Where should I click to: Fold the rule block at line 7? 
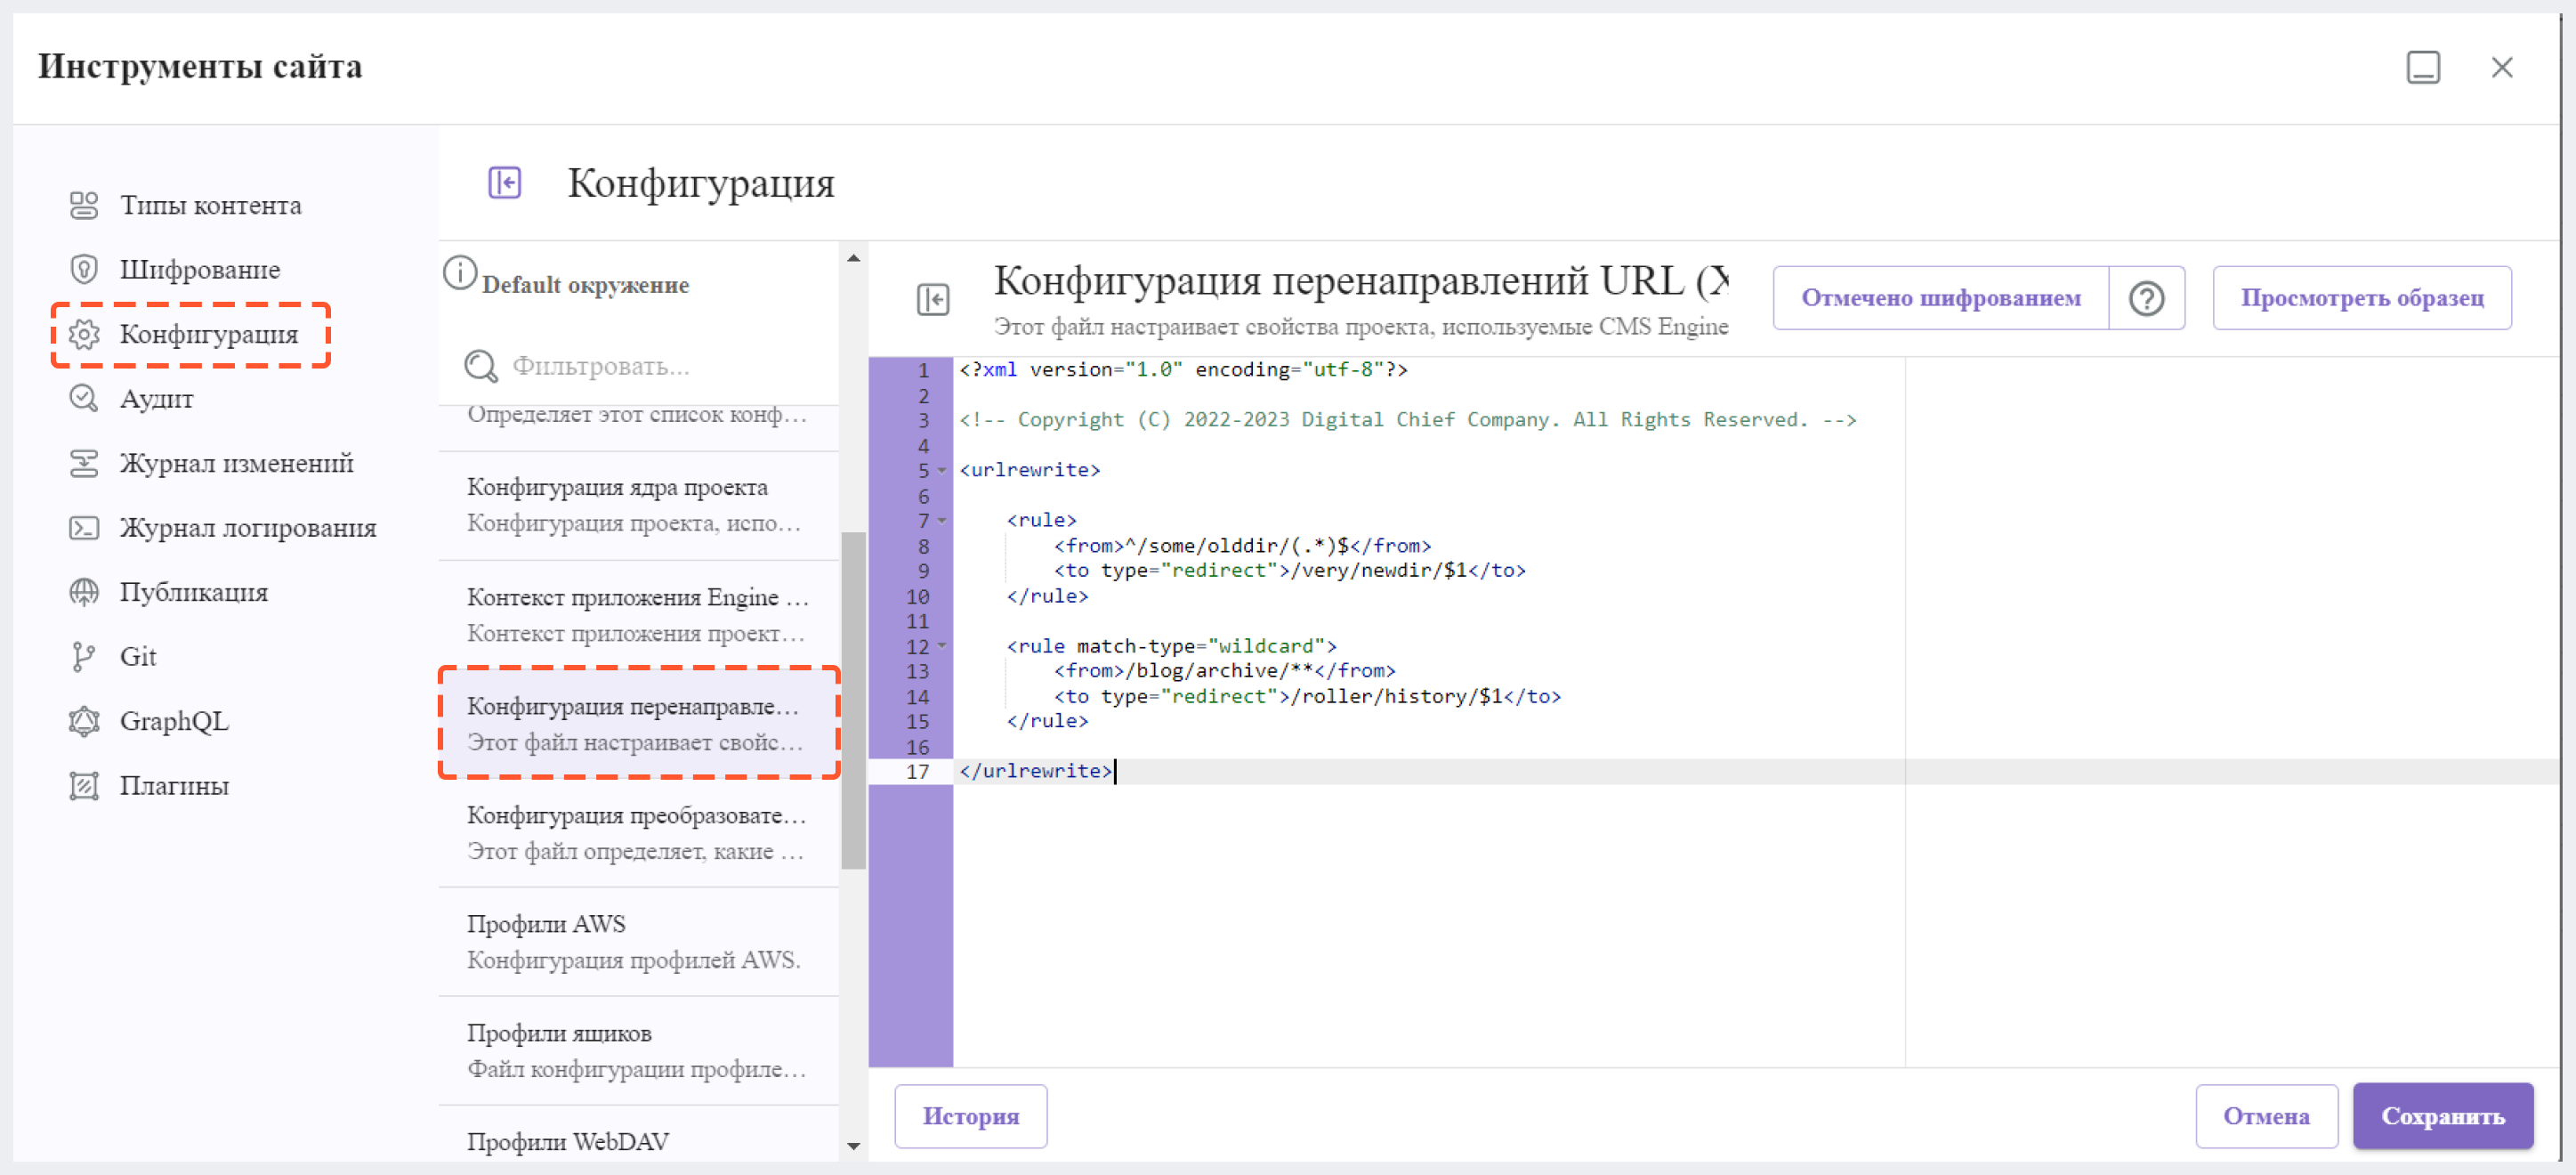(942, 520)
